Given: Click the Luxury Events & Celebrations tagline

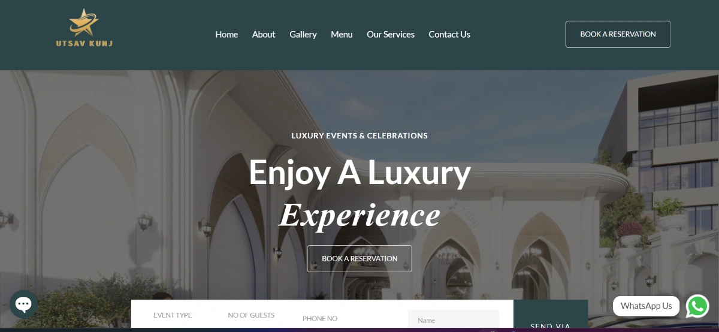Looking at the screenshot, I should pos(359,136).
